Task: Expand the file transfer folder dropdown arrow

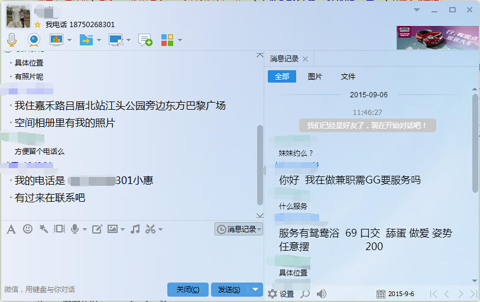Action: (x=99, y=40)
